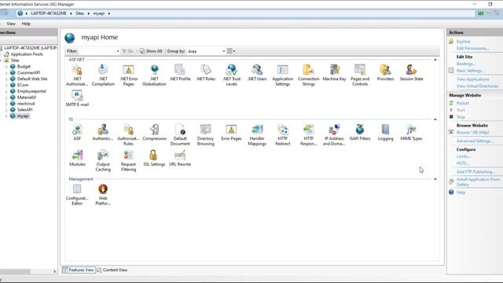Open Web Platform Installer

click(103, 194)
